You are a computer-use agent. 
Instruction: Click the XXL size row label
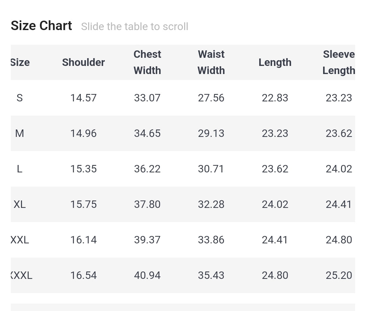pos(20,240)
